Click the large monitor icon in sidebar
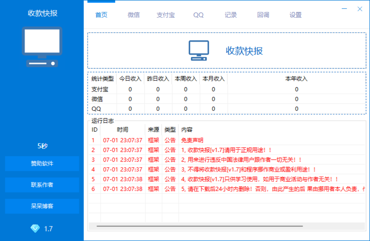This screenshot has width=370, height=241. [x=42, y=46]
